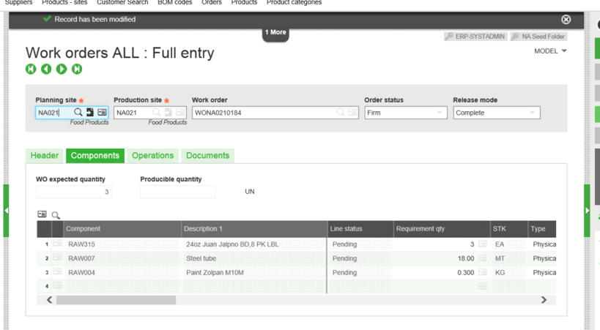Open Products menu item

pyautogui.click(x=244, y=3)
